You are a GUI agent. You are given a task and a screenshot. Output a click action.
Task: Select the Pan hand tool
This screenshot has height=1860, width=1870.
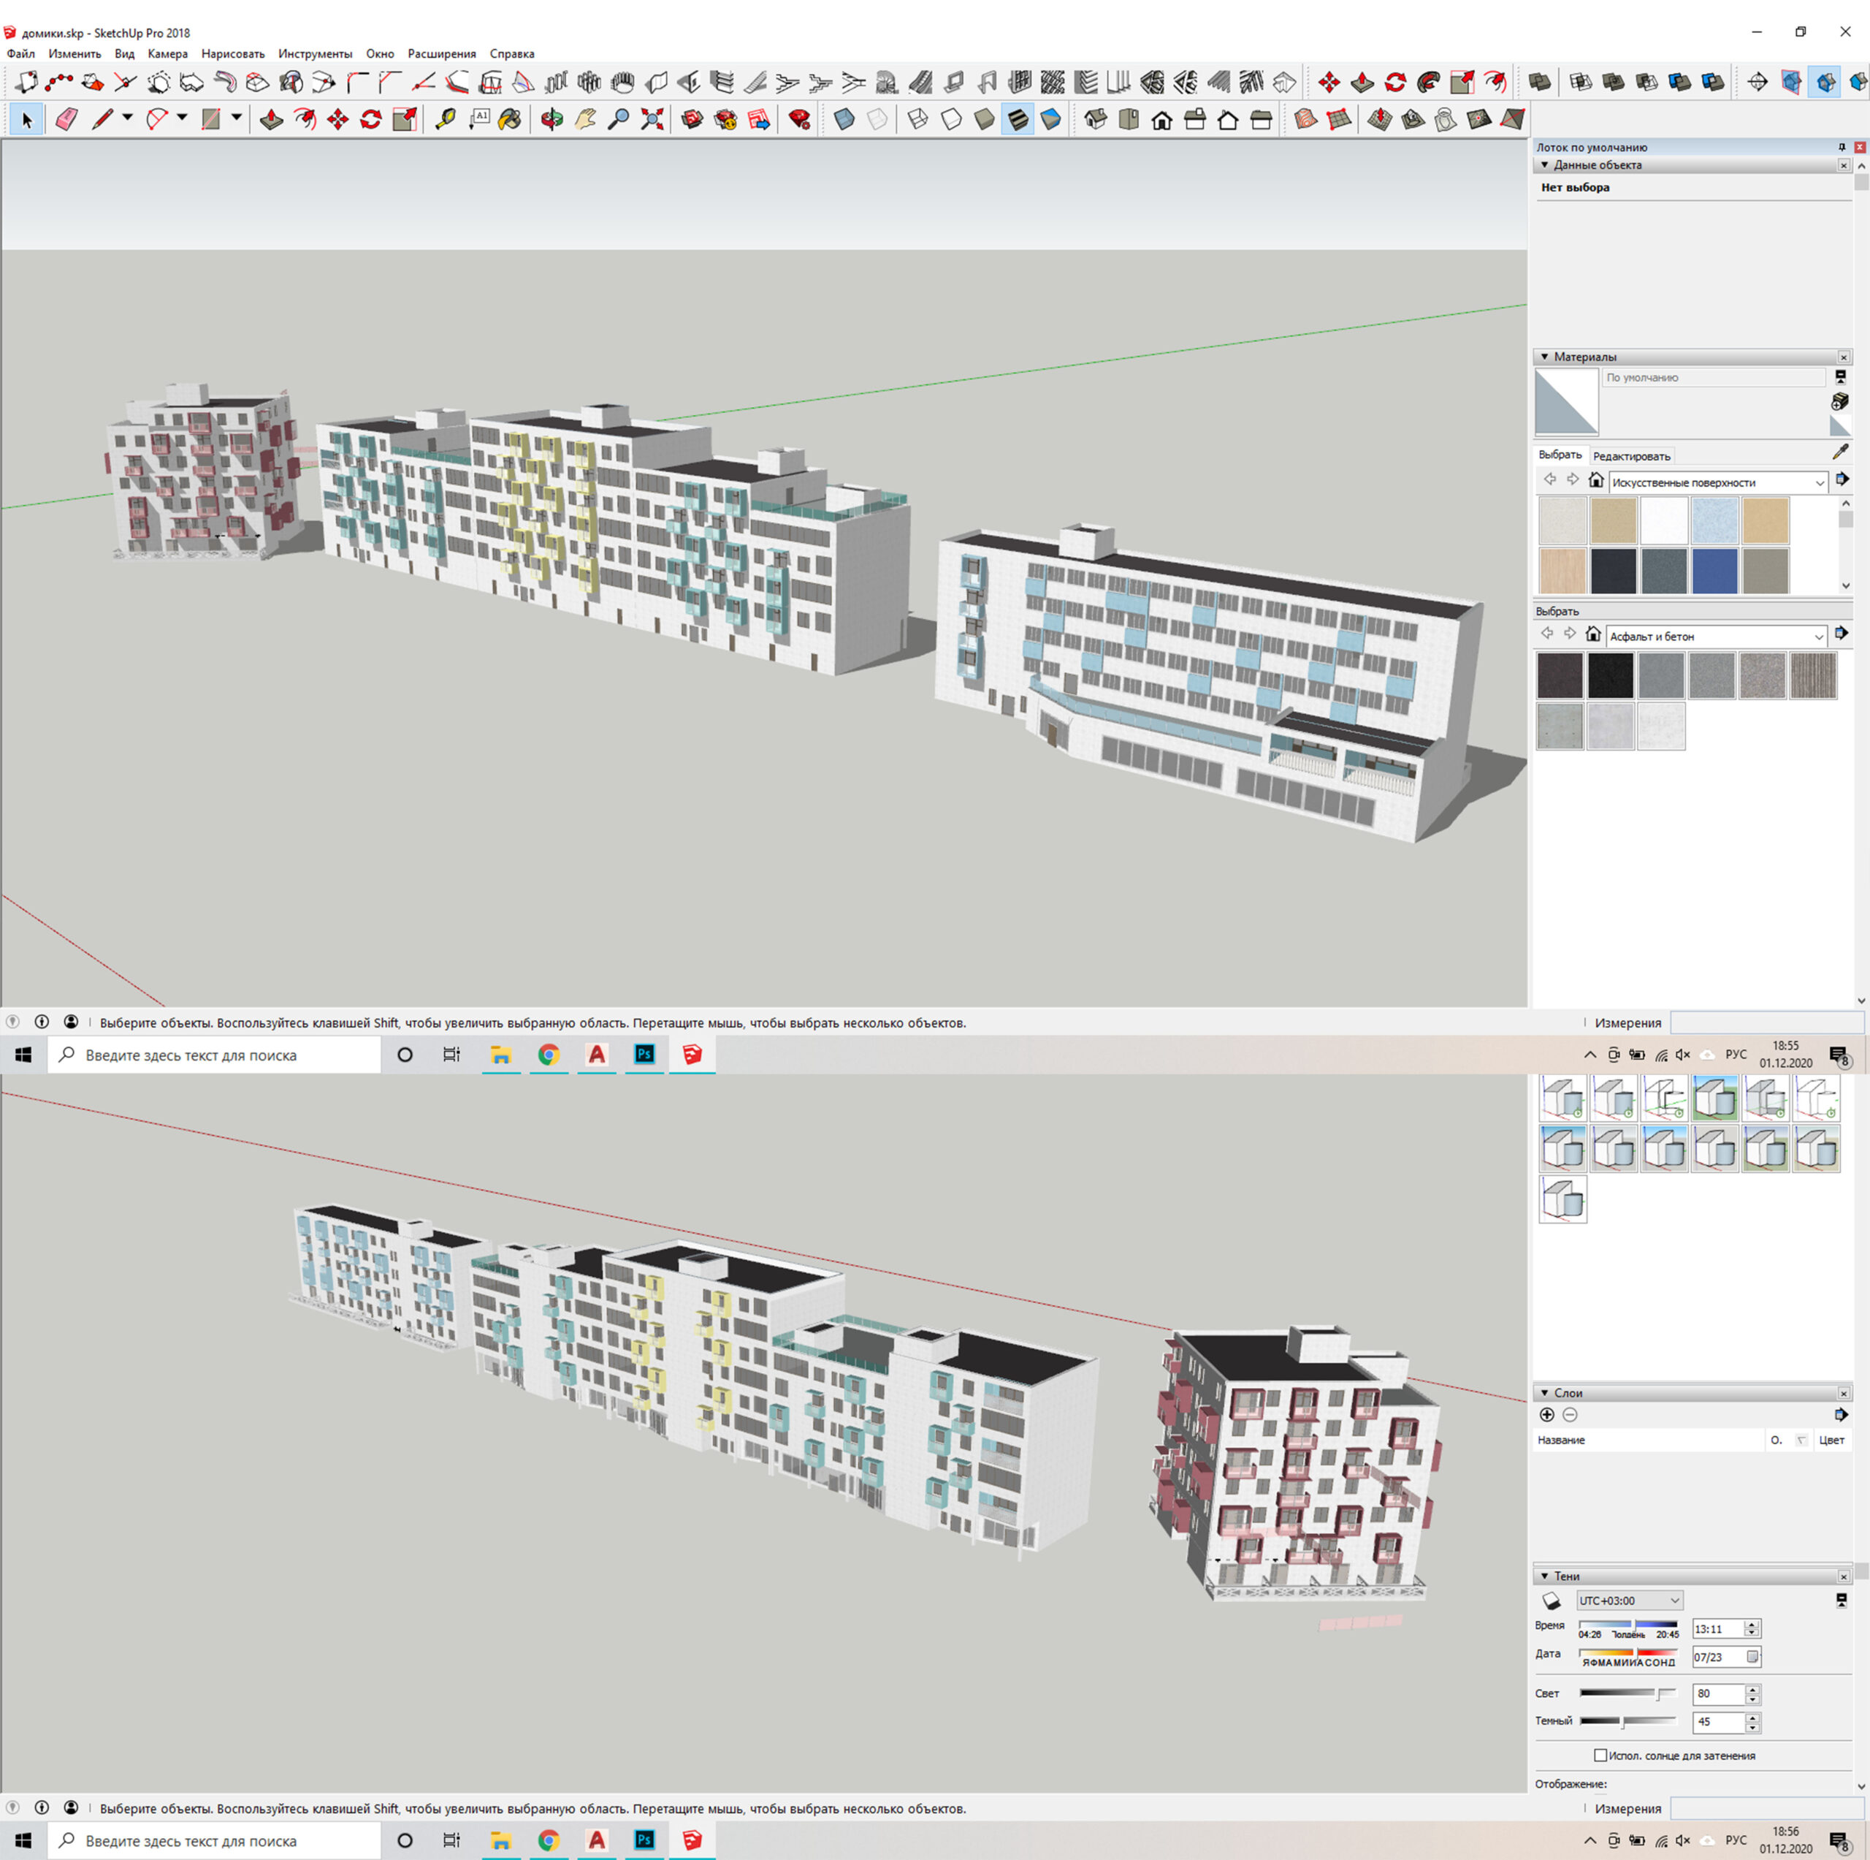pyautogui.click(x=584, y=119)
